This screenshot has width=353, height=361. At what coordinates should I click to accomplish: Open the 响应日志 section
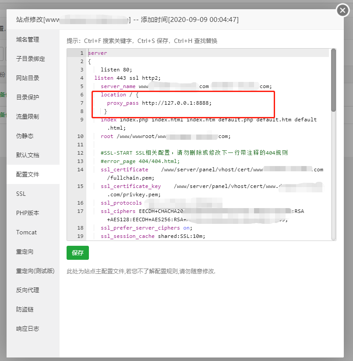[x=28, y=328]
